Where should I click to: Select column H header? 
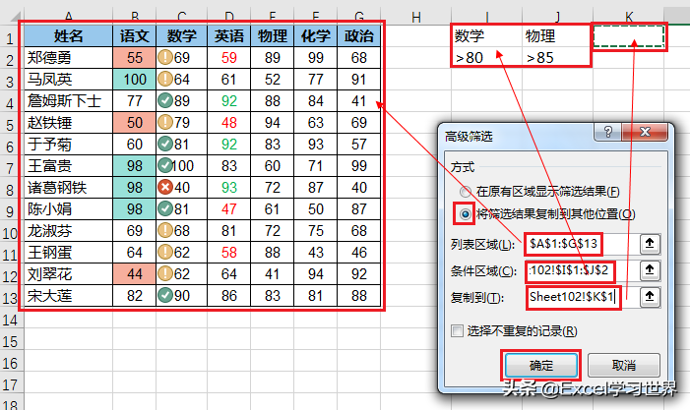pyautogui.click(x=415, y=17)
